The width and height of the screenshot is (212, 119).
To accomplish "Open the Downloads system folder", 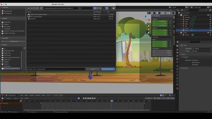I will click(7, 29).
